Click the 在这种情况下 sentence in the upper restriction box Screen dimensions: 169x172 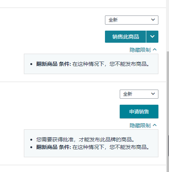pyautogui.click(x=111, y=64)
